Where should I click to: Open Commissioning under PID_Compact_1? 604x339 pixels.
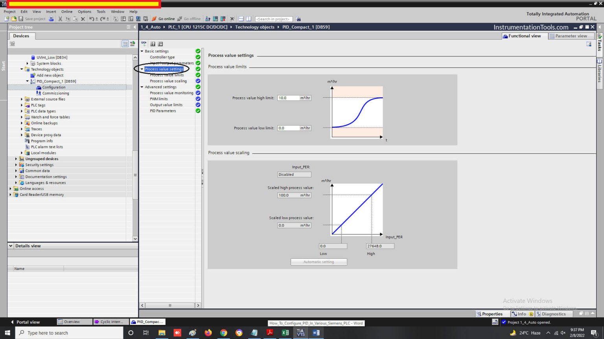tap(55, 93)
